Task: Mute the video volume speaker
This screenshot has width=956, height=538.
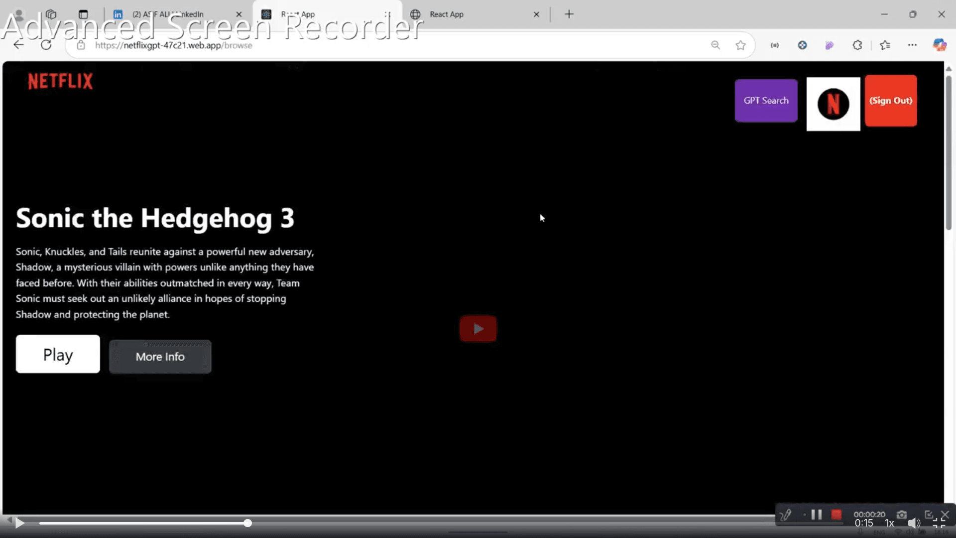Action: click(914, 523)
